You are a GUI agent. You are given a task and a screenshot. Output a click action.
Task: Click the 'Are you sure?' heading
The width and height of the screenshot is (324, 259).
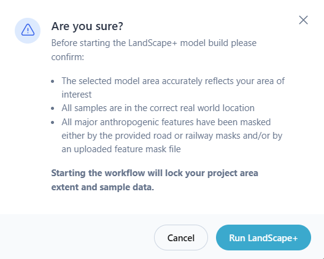click(x=87, y=26)
